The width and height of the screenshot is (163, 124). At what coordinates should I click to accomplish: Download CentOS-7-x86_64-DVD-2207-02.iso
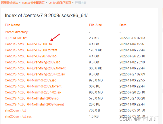tap(31, 56)
